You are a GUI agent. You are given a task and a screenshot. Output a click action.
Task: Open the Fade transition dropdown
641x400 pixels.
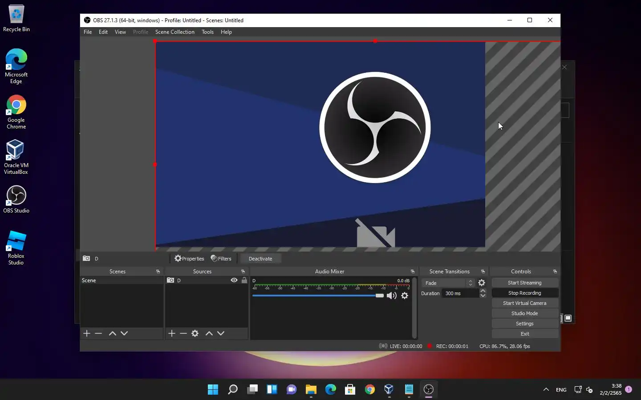[448, 283]
